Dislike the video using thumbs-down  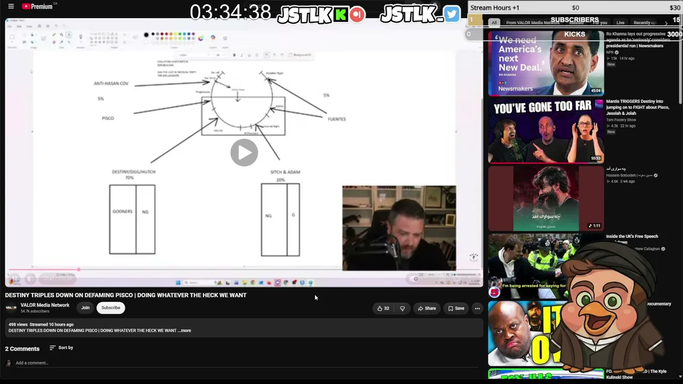pos(403,308)
